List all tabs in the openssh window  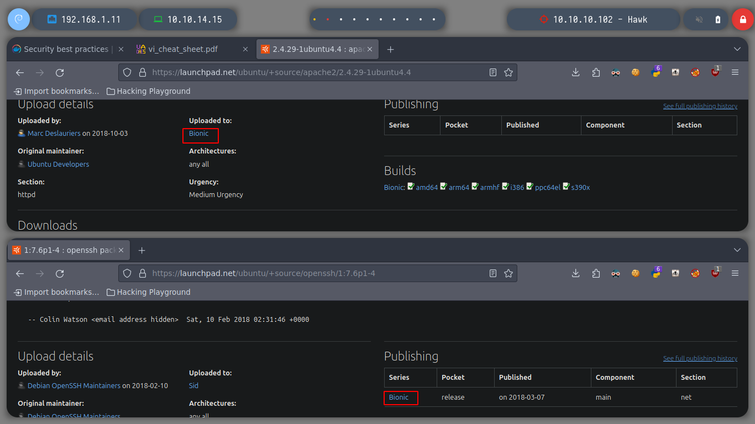[737, 250]
